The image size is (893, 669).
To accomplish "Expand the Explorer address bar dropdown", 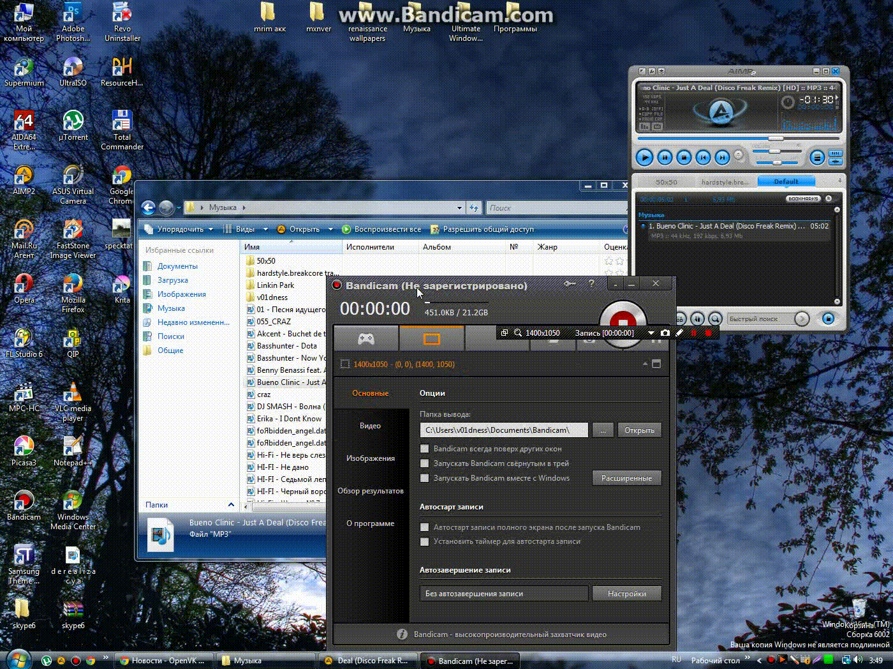I will click(x=459, y=207).
